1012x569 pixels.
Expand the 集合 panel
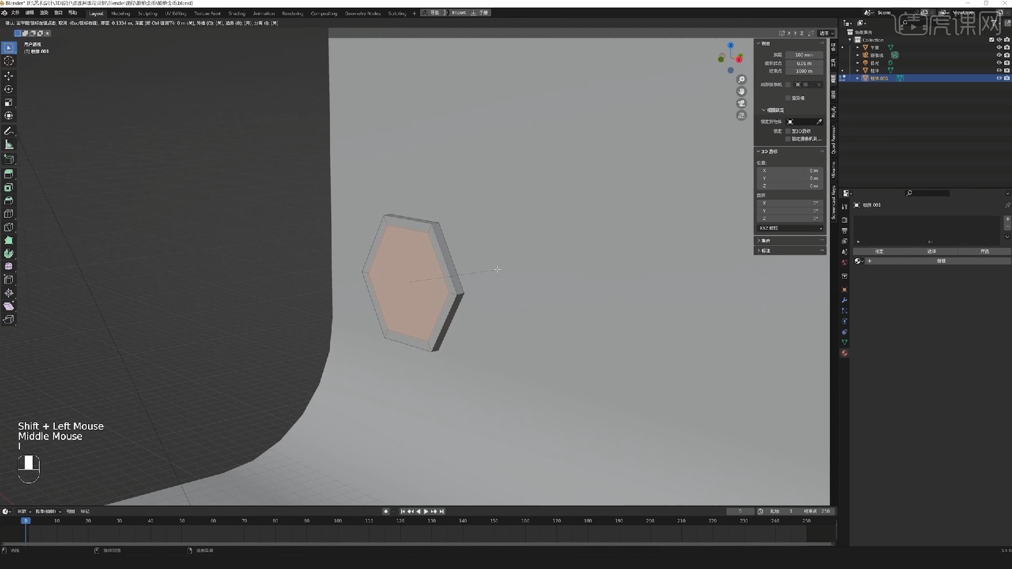coord(790,241)
